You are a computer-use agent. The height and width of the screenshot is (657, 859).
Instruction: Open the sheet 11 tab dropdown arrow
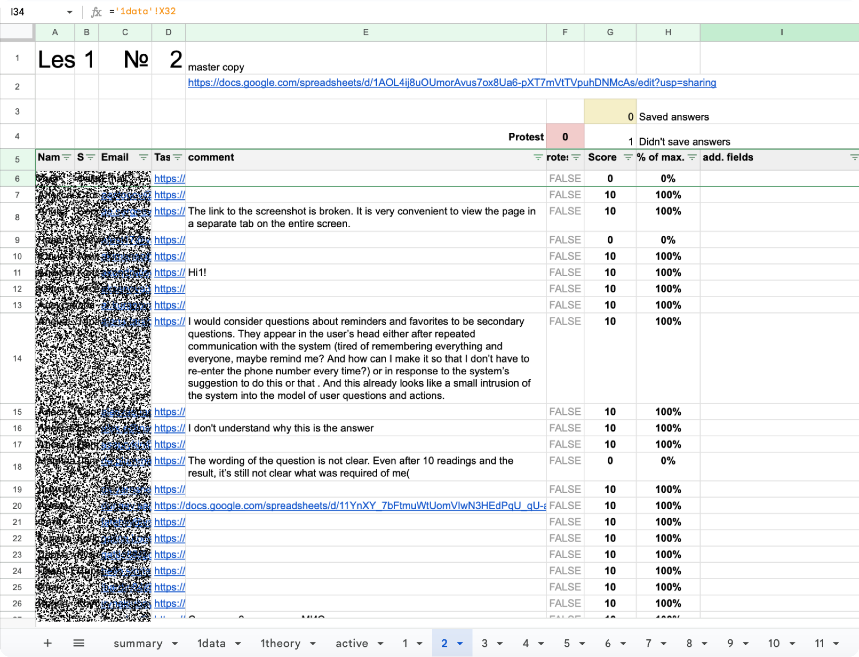(836, 644)
